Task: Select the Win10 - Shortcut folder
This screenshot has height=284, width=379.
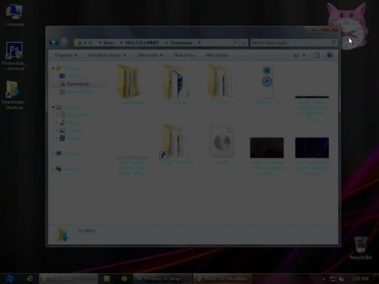Action: 177,145
